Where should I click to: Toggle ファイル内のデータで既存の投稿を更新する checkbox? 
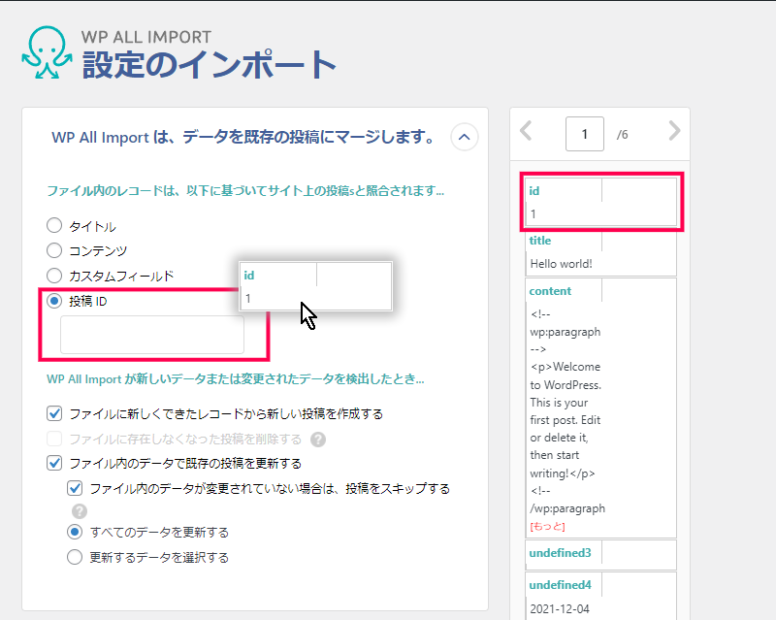pos(54,464)
